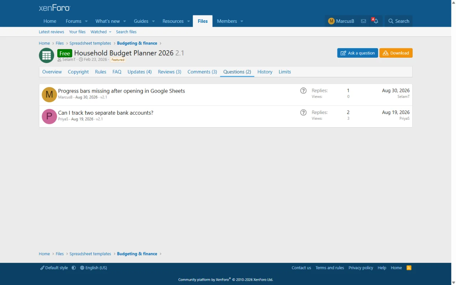Click the Latest reviews sub-navigation link
Image resolution: width=456 pixels, height=285 pixels.
pyautogui.click(x=51, y=32)
